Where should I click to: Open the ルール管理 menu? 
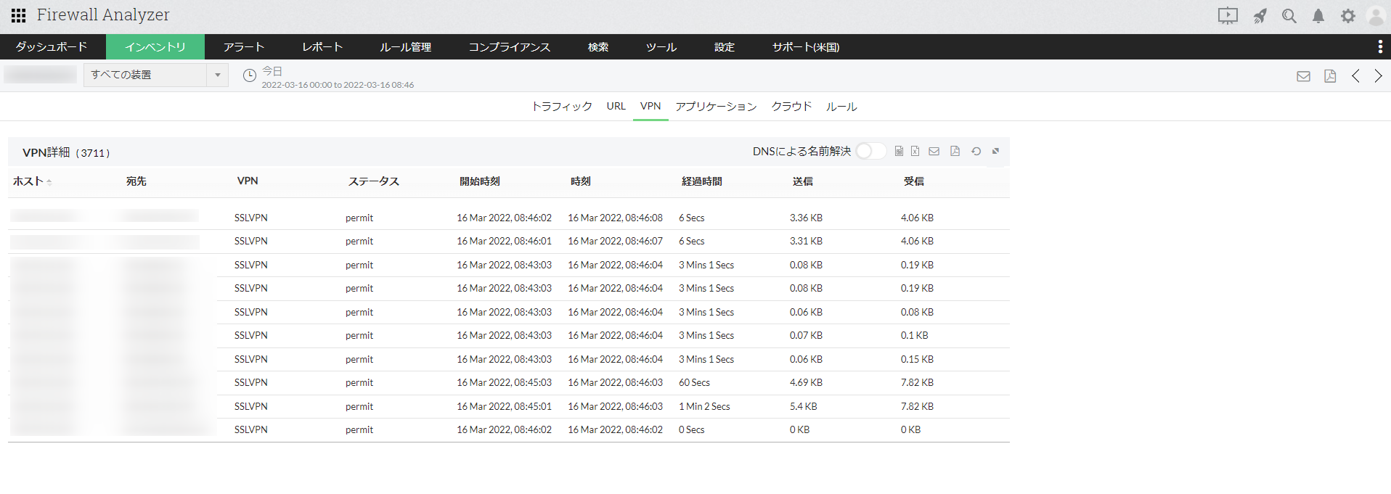pyautogui.click(x=405, y=47)
